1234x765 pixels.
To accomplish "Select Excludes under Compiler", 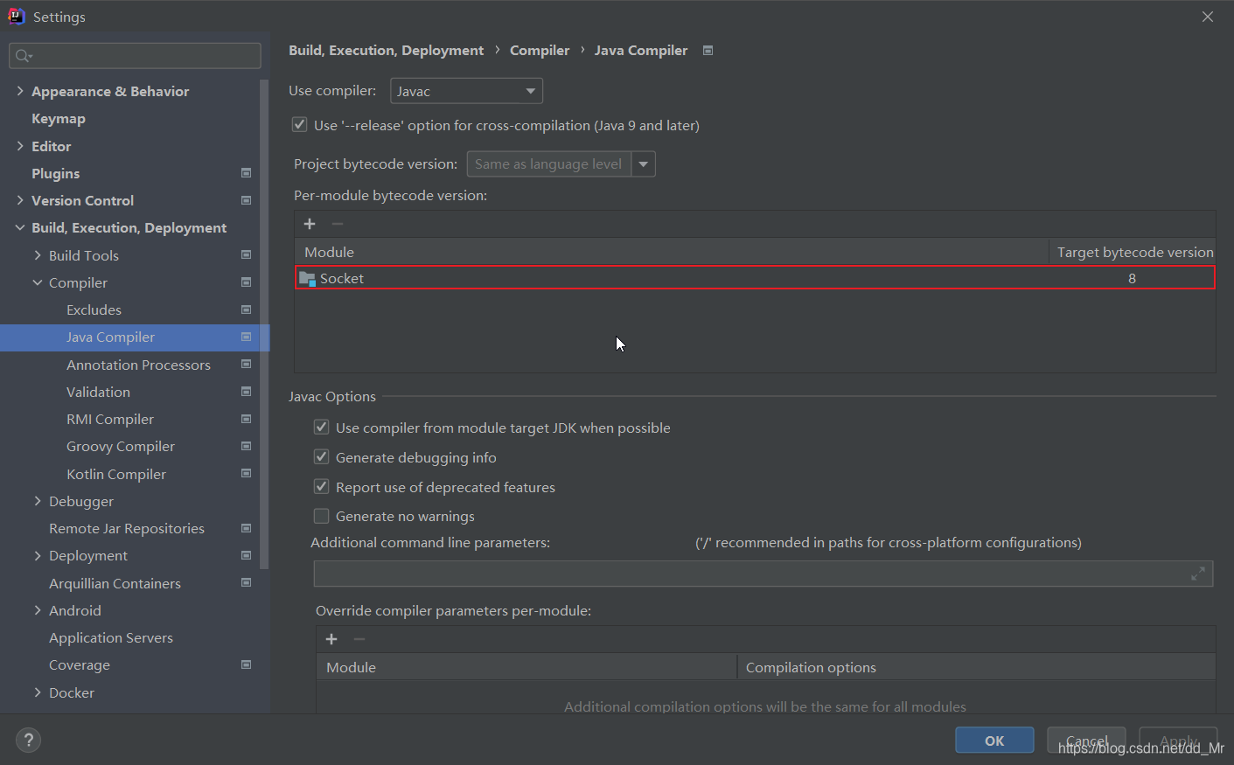I will [x=94, y=309].
